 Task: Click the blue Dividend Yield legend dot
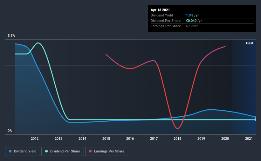point(10,151)
